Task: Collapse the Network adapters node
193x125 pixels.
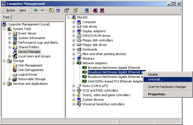Action: pyautogui.click(x=74, y=63)
